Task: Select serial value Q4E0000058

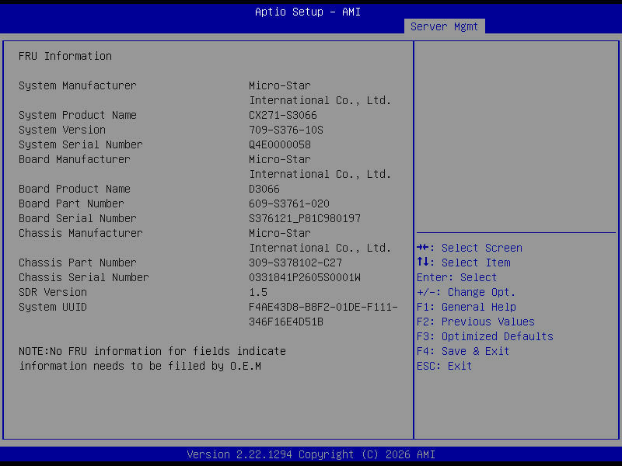Action: tap(280, 144)
